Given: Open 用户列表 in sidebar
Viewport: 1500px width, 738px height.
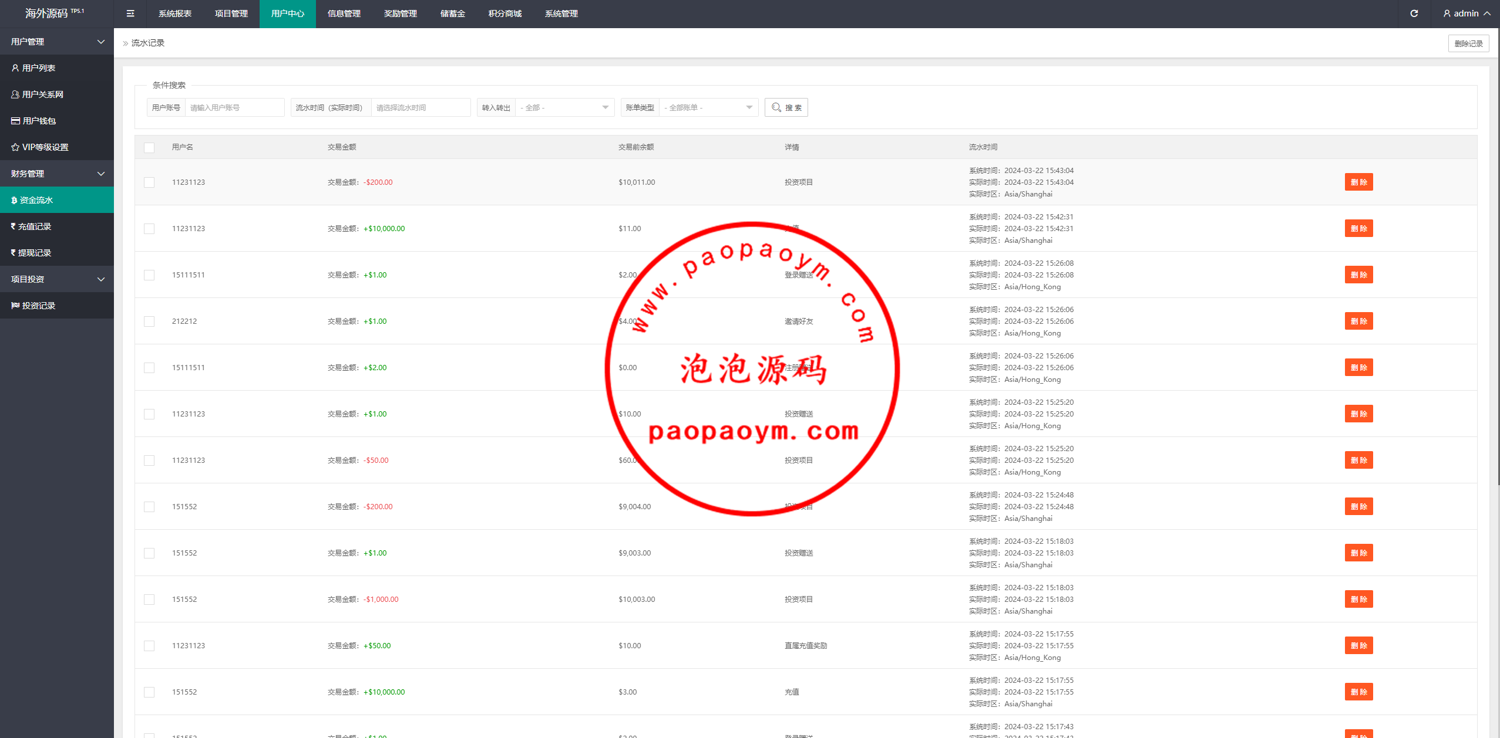Looking at the screenshot, I should coord(57,68).
